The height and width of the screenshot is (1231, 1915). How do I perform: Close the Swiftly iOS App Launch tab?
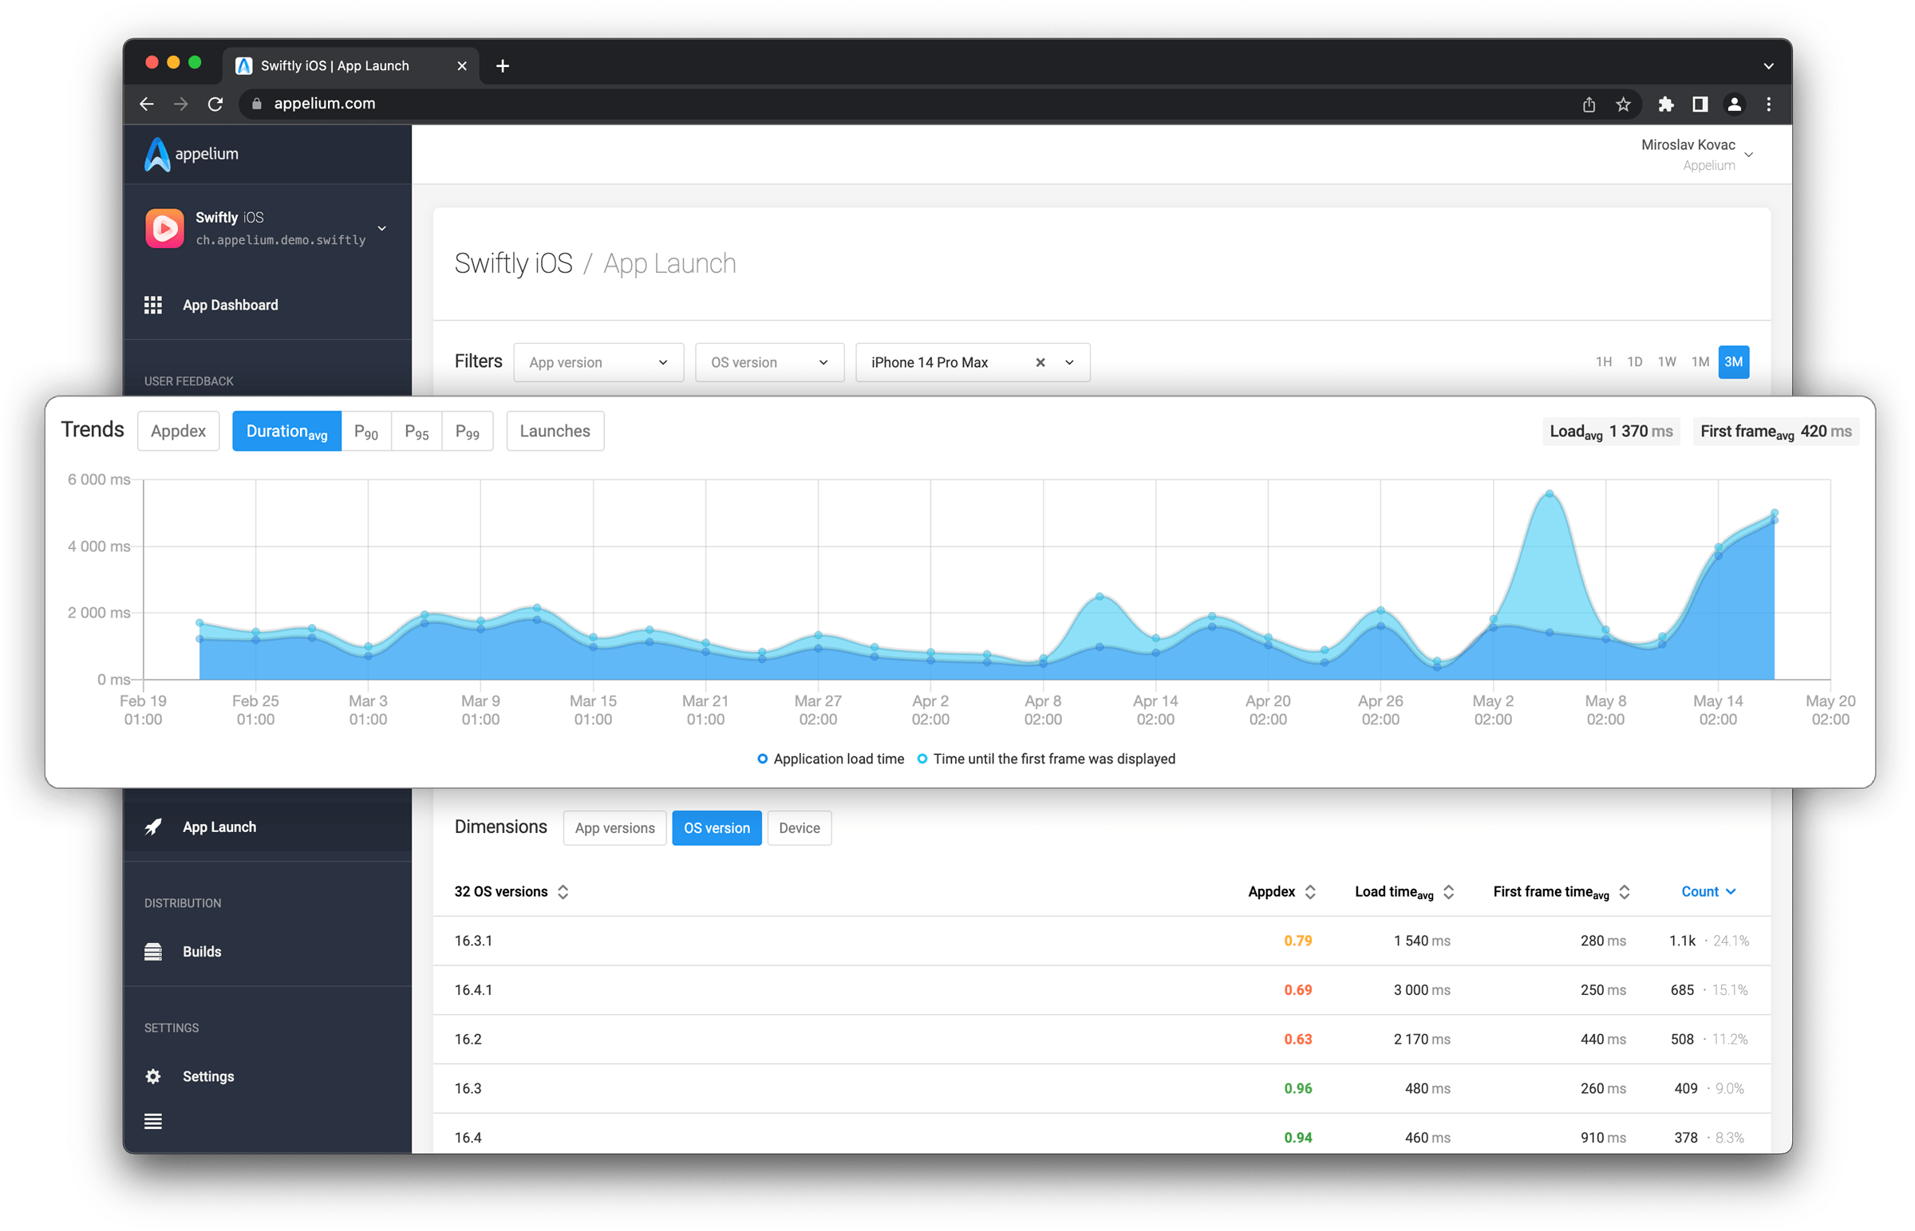pyautogui.click(x=462, y=66)
